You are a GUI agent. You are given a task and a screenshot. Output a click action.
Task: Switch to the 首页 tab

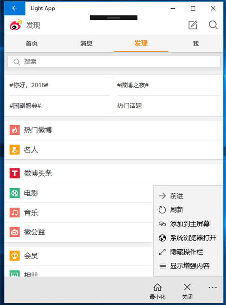click(32, 43)
